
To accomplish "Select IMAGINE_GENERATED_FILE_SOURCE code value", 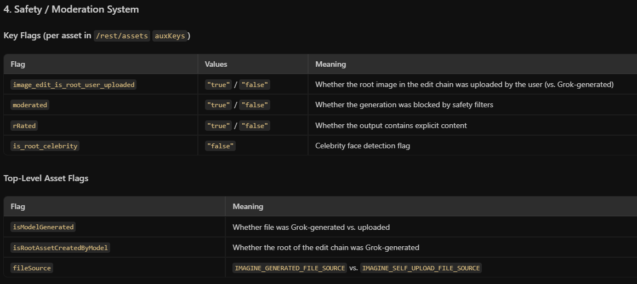I will [290, 268].
